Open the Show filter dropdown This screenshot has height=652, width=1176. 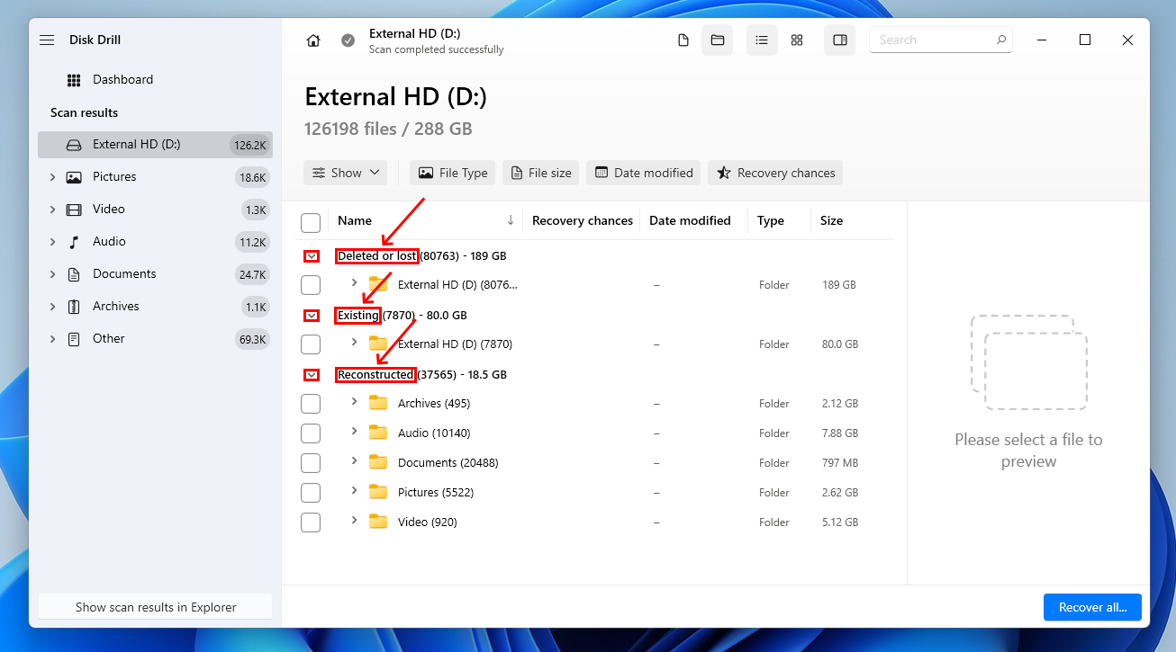coord(346,173)
